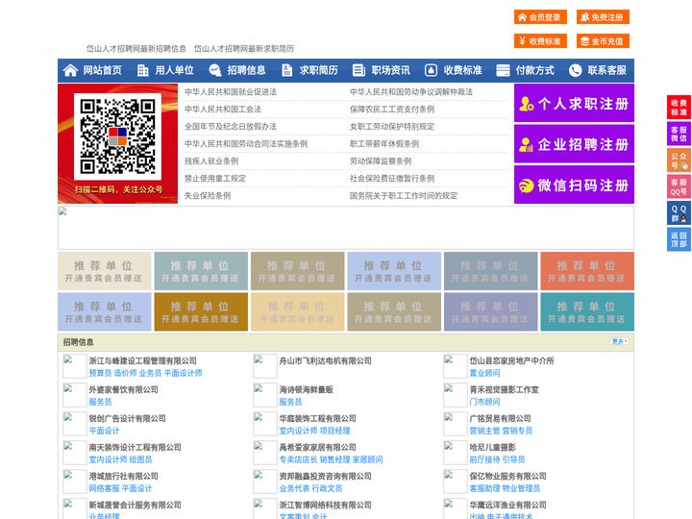The image size is (692, 519).
Task: Click the news icon beside 职场资讯
Action: (x=358, y=70)
